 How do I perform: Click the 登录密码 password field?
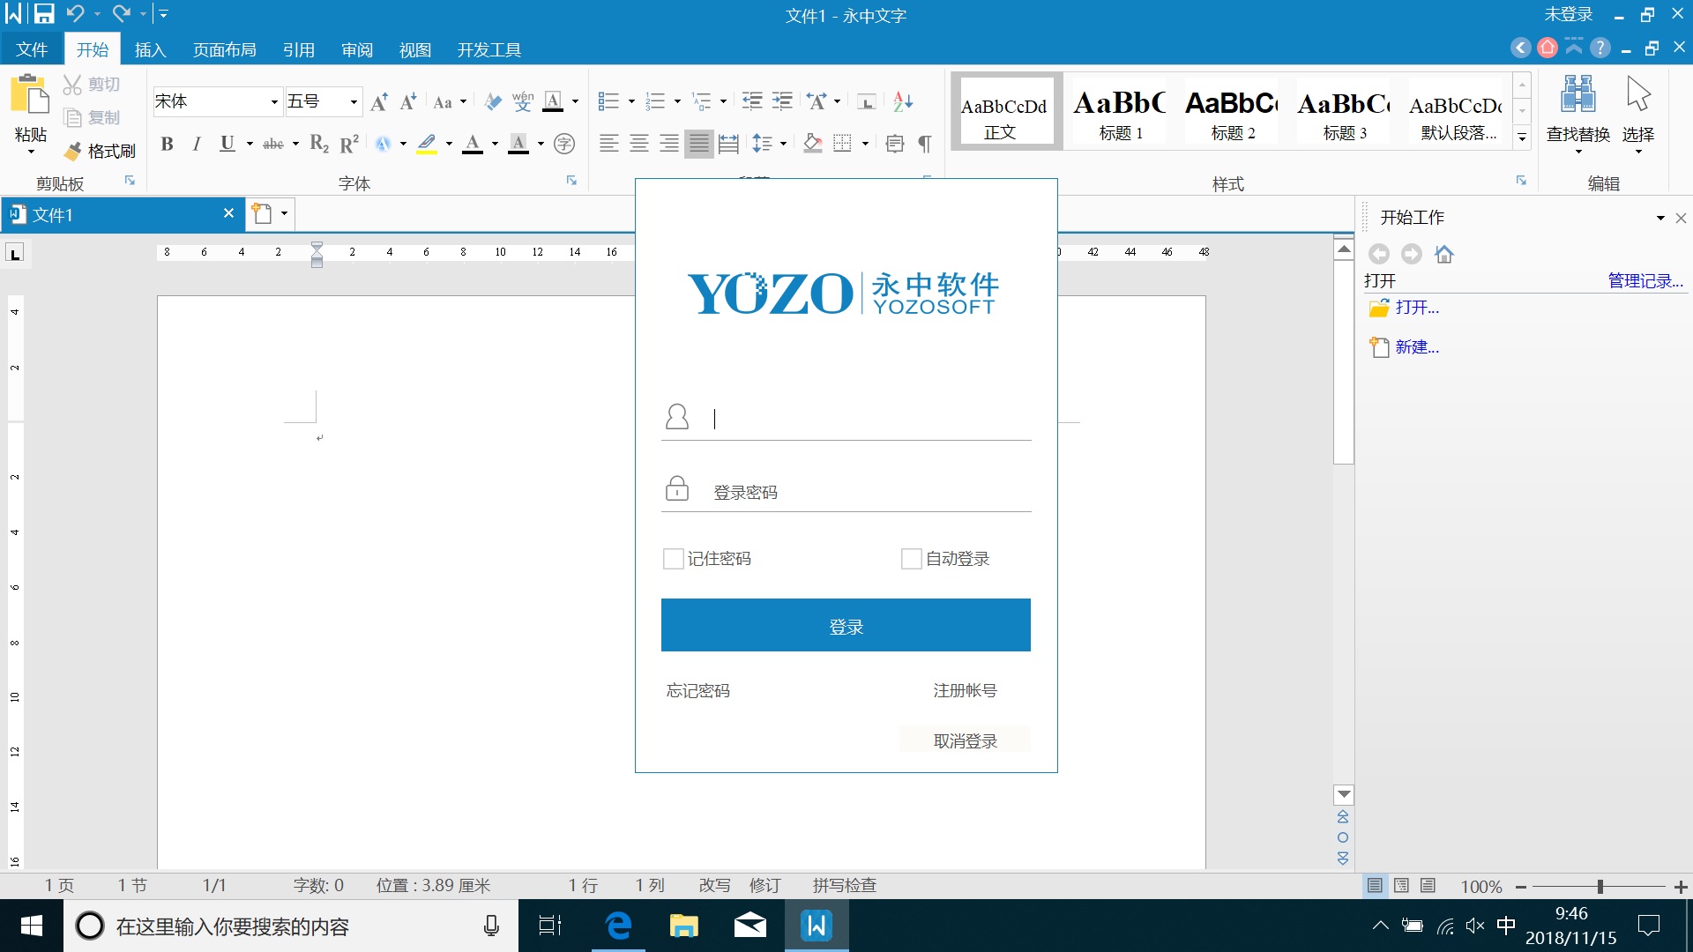[846, 492]
